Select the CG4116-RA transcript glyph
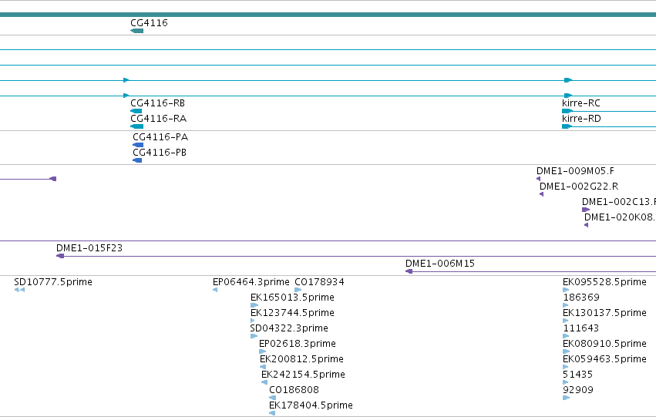Screen dimensions: 656x417 pyautogui.click(x=136, y=126)
